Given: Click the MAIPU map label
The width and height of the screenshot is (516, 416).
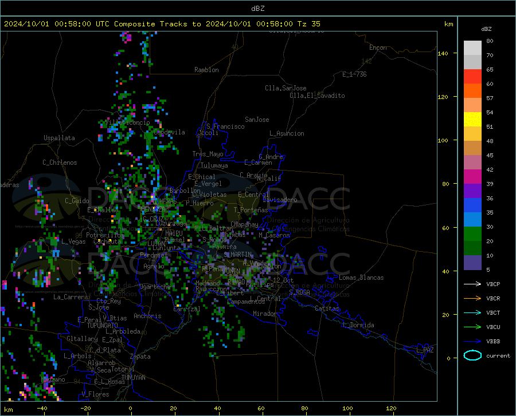Looking at the screenshot, I should click(174, 233).
